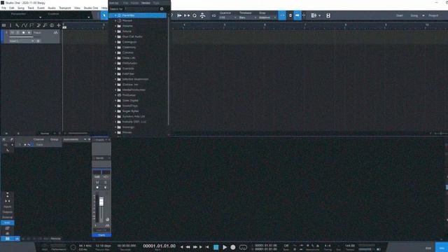Toggle Solo on the mixer channel strip
Image resolution: width=448 pixels, height=252 pixels.
click(x=105, y=182)
